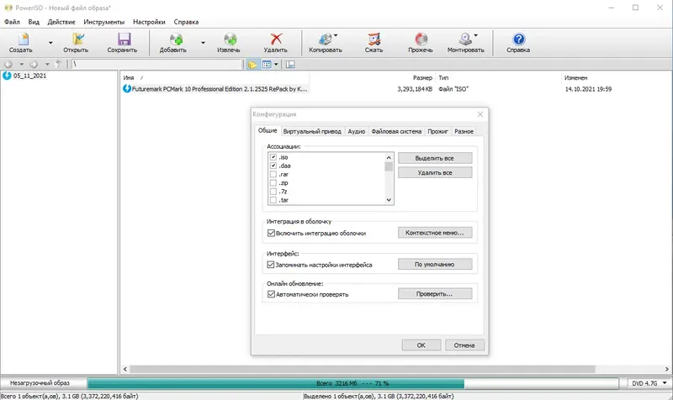
Task: Open the Вид menu
Action: point(34,22)
